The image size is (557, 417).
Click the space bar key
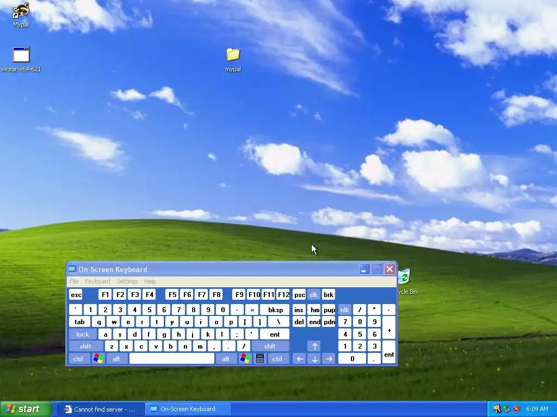pos(172,358)
